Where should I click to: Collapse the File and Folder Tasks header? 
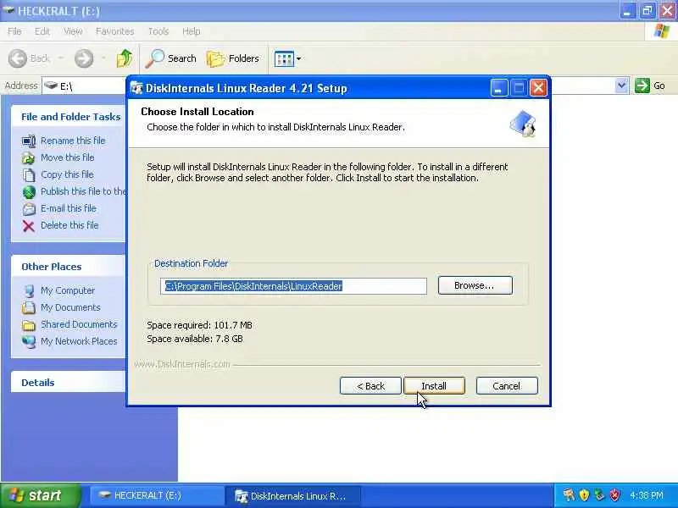tap(69, 117)
